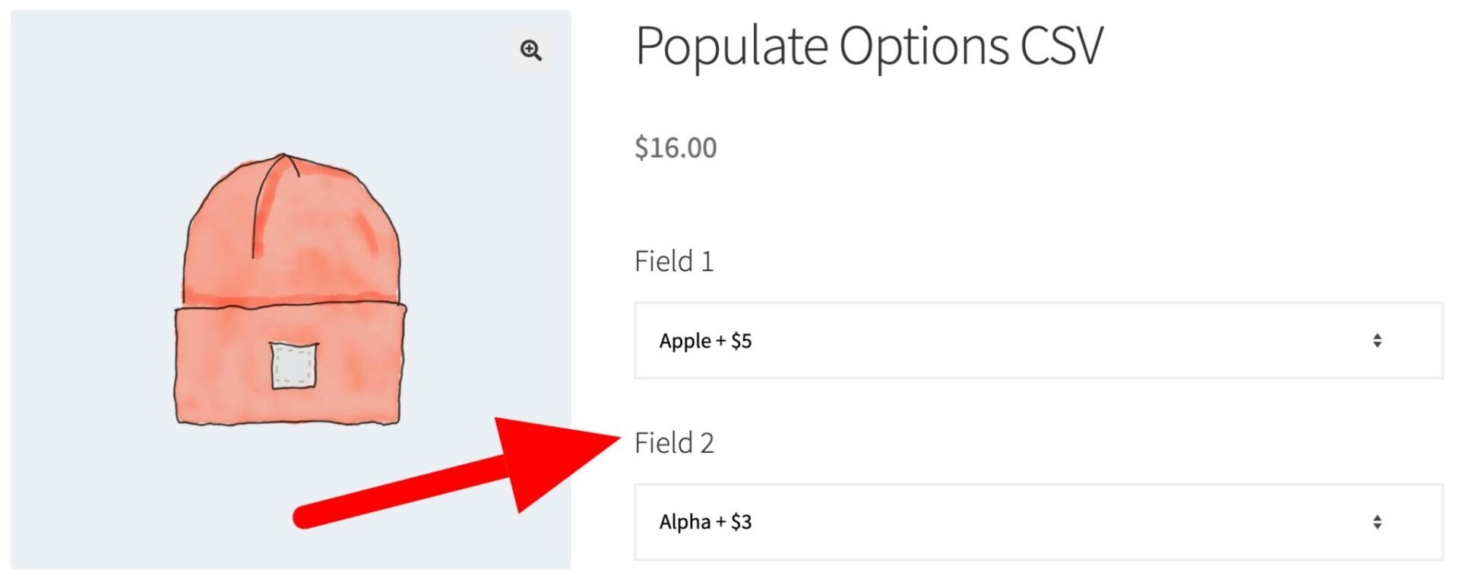The image size is (1459, 588).
Task: Select the 'Apple + $5' option text
Action: pyautogui.click(x=705, y=341)
